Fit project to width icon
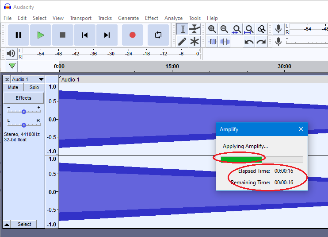The height and width of the screenshot is (237, 328). pos(249,29)
